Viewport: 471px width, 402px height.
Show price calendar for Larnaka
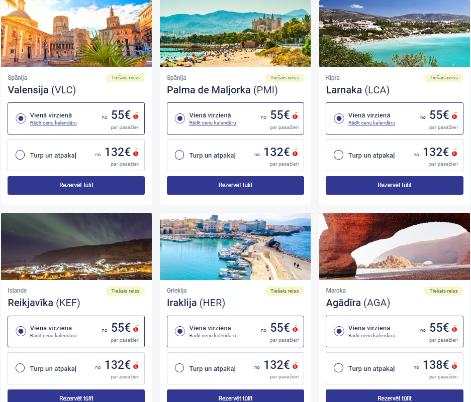click(371, 122)
